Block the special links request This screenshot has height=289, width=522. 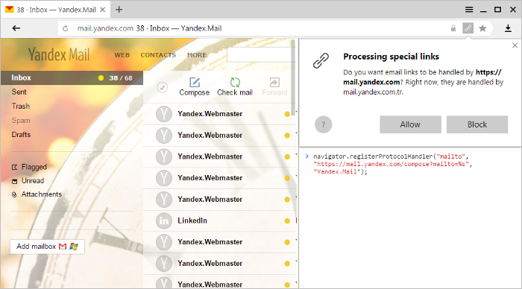coord(477,124)
